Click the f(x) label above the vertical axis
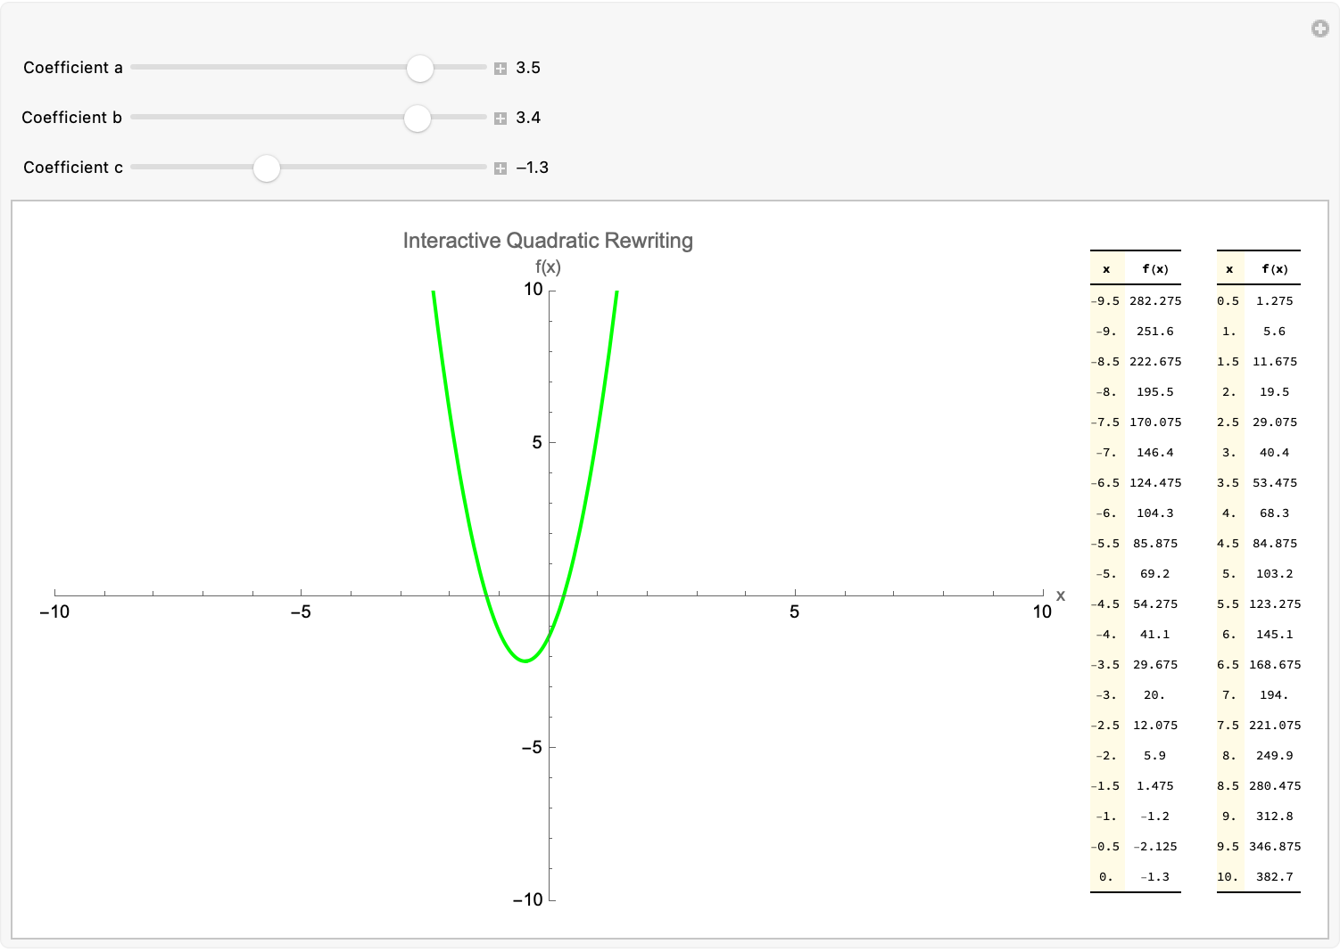1340x952 pixels. (548, 267)
